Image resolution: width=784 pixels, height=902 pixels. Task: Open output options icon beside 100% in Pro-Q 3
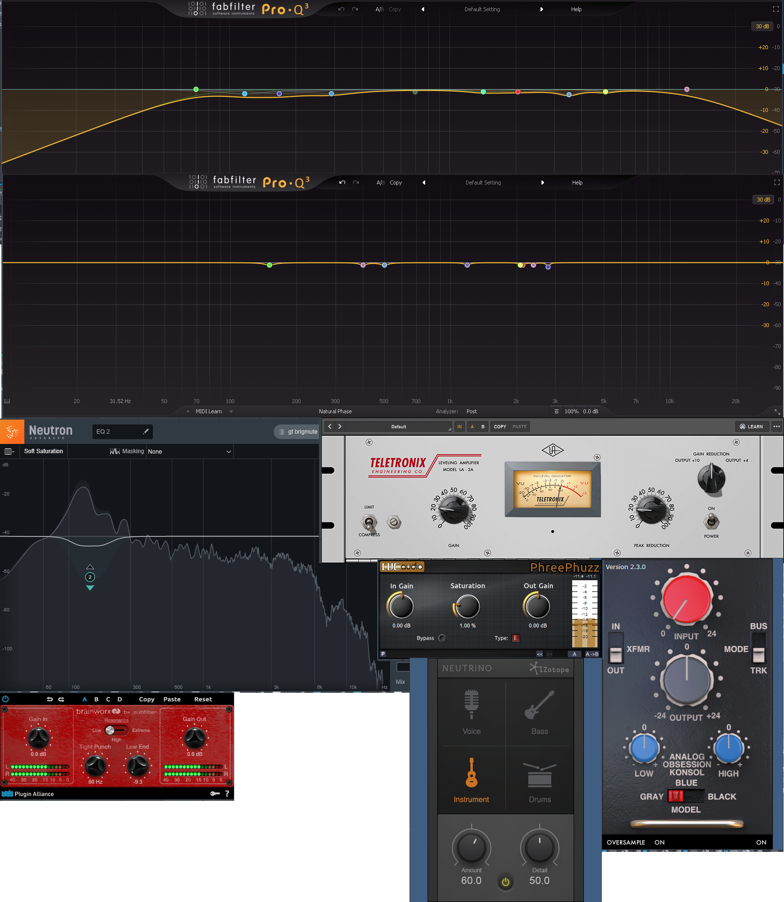pyautogui.click(x=557, y=411)
